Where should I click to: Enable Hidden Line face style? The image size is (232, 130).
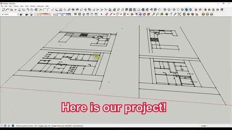(178, 10)
